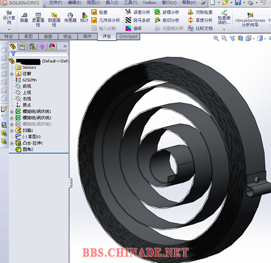Image resolution: width=271 pixels, height=263 pixels.
Task: Open the DisplayManager appearance tab icon
Action: (x=52, y=47)
